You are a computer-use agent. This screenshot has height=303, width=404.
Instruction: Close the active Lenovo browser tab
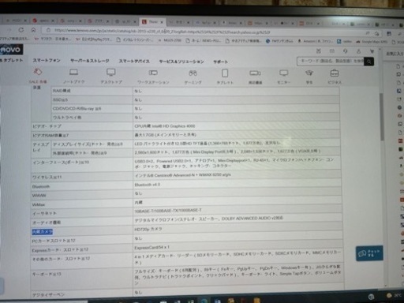(162, 22)
